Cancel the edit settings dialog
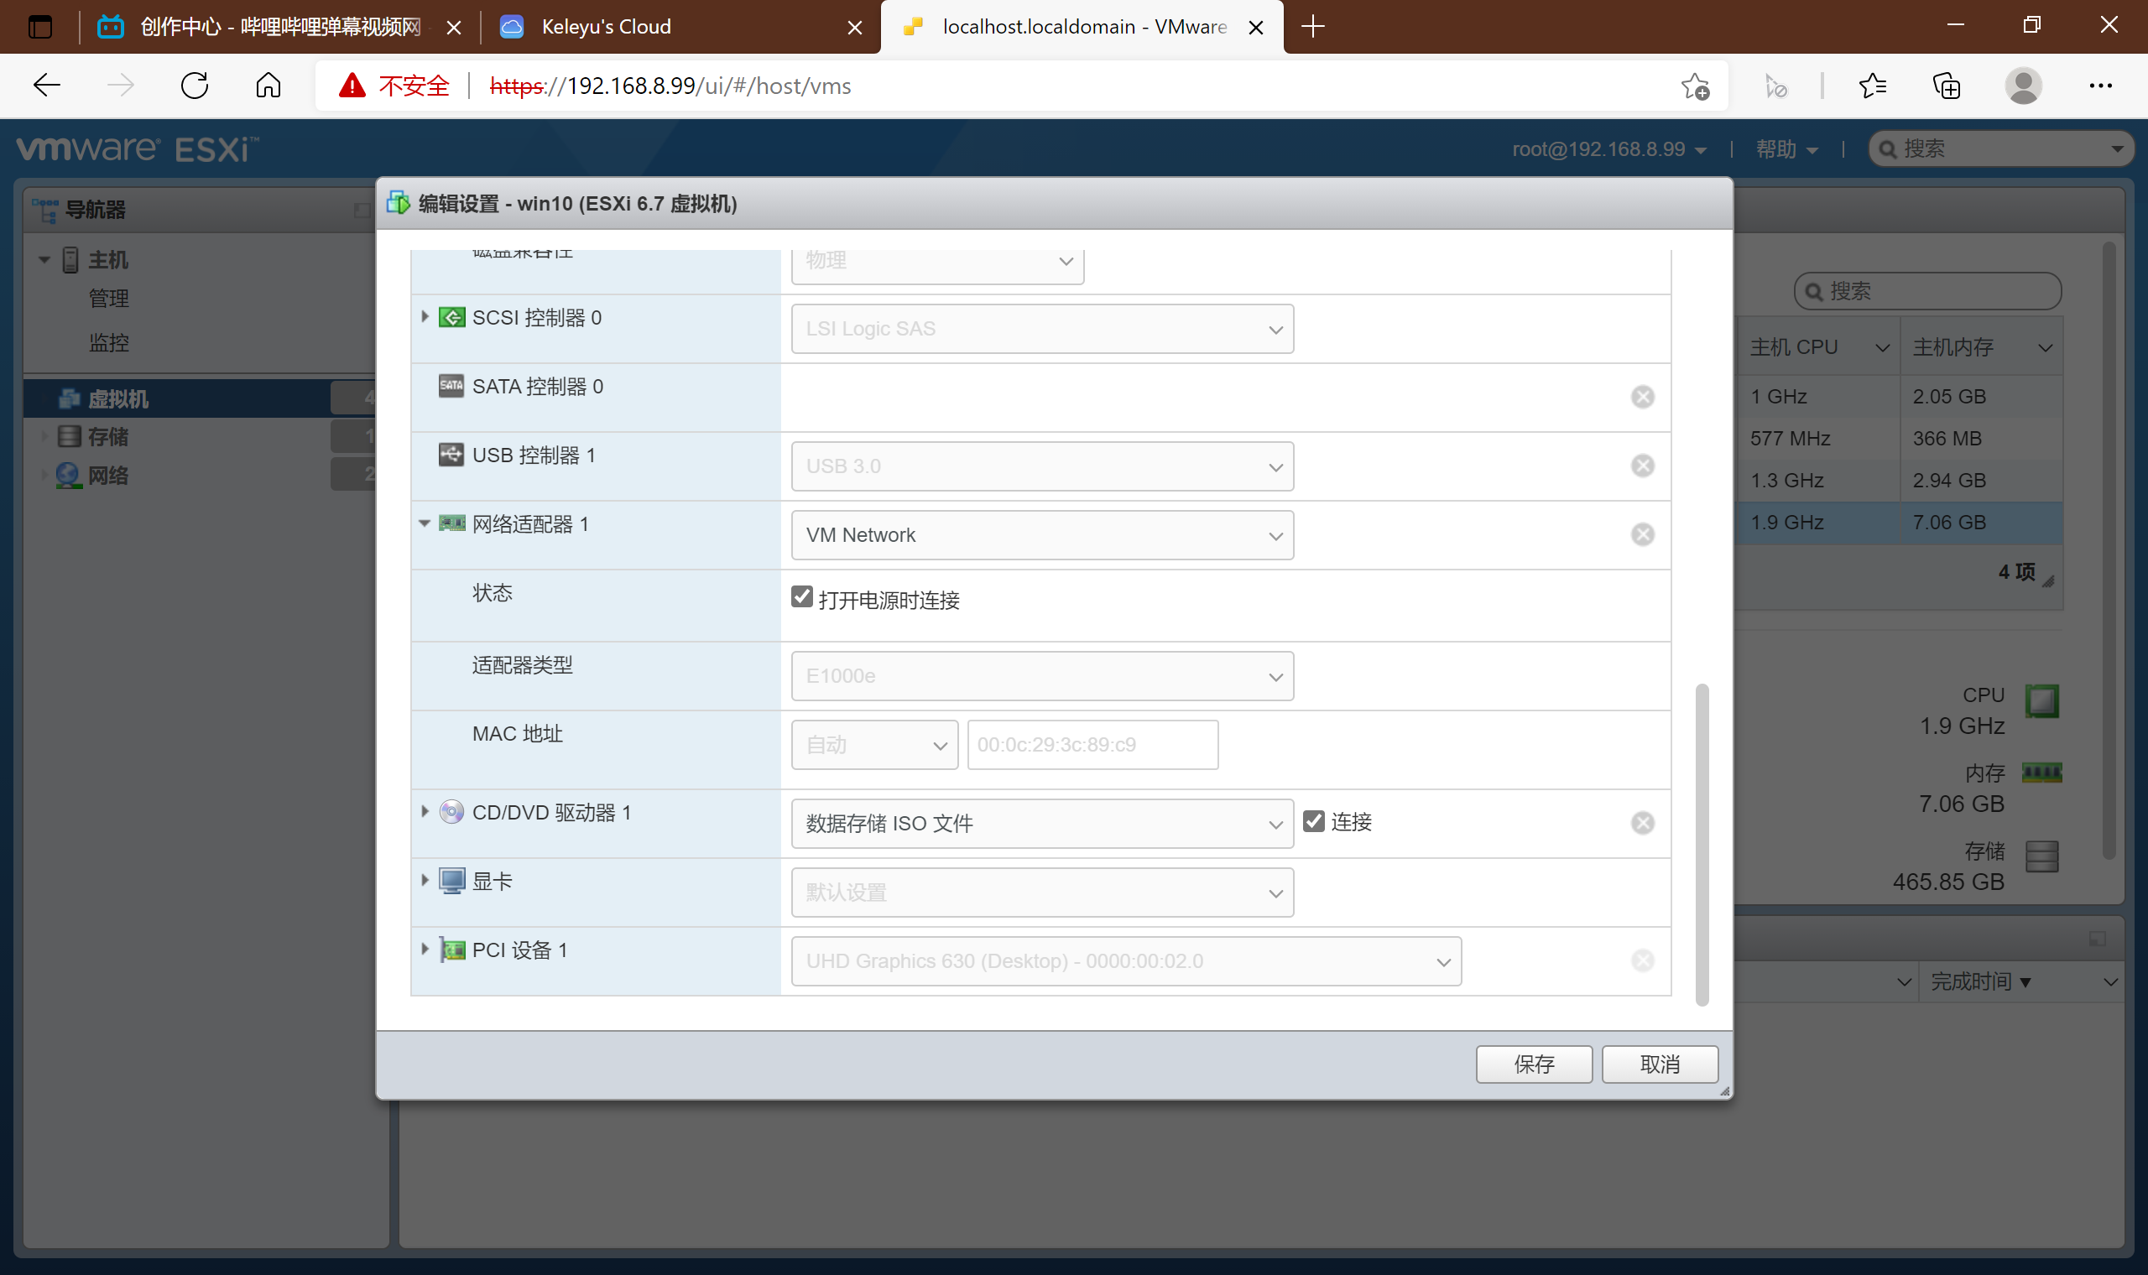 point(1659,1064)
